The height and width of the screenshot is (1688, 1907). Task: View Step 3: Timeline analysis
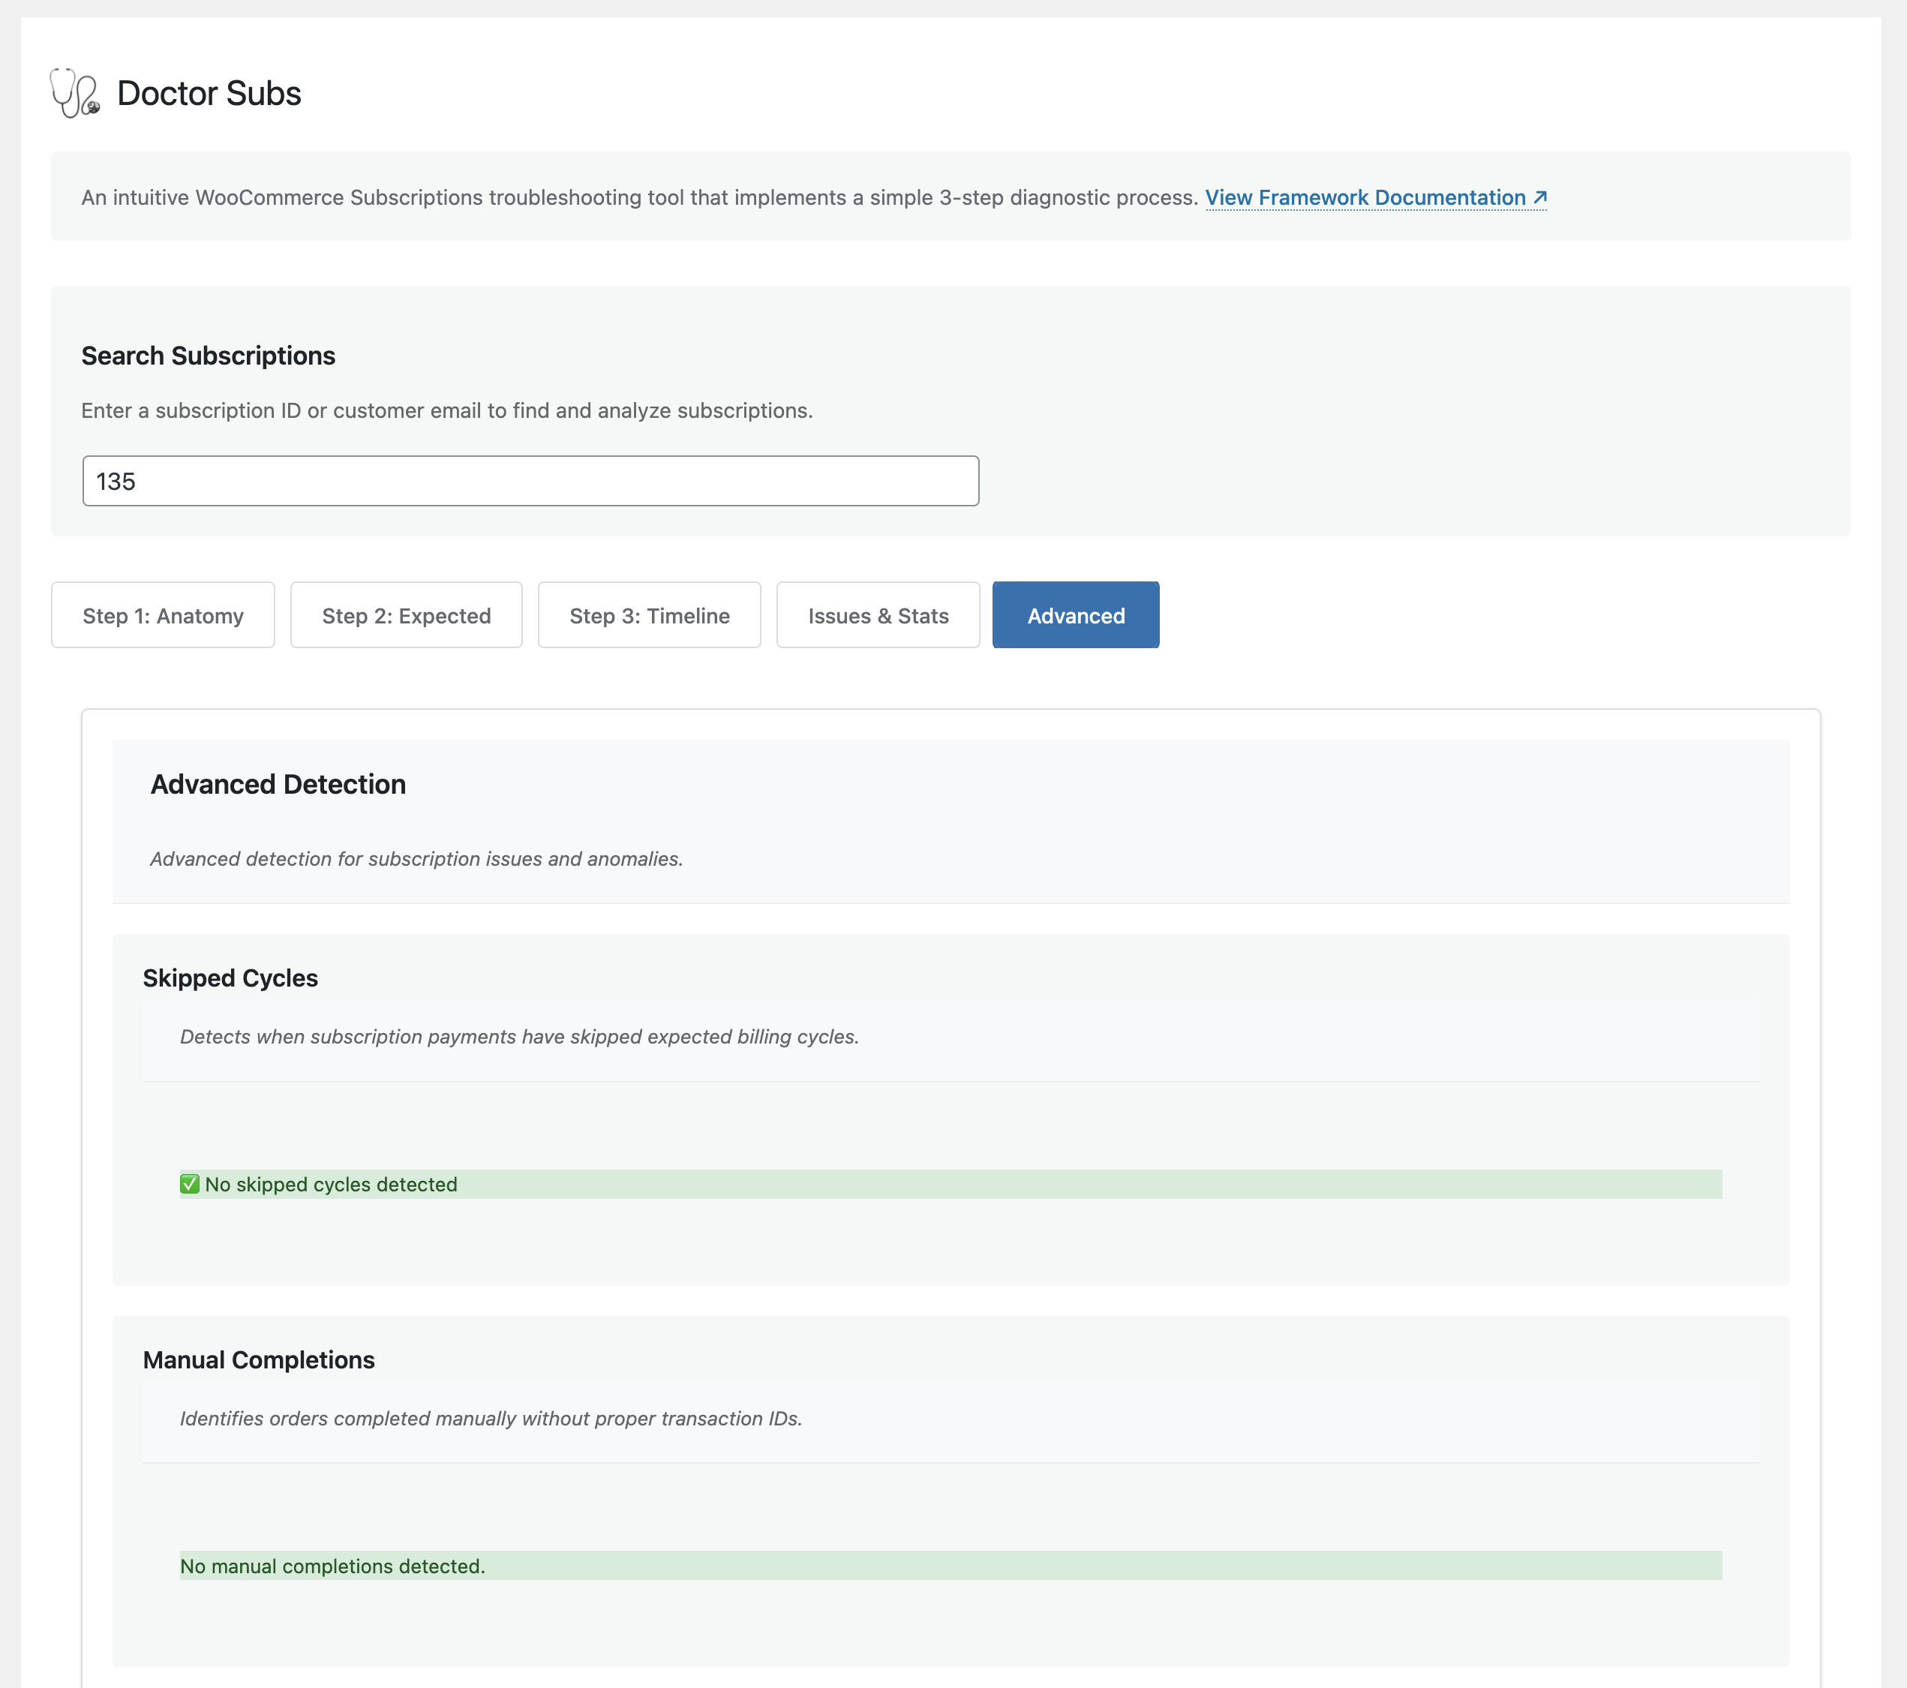[648, 615]
